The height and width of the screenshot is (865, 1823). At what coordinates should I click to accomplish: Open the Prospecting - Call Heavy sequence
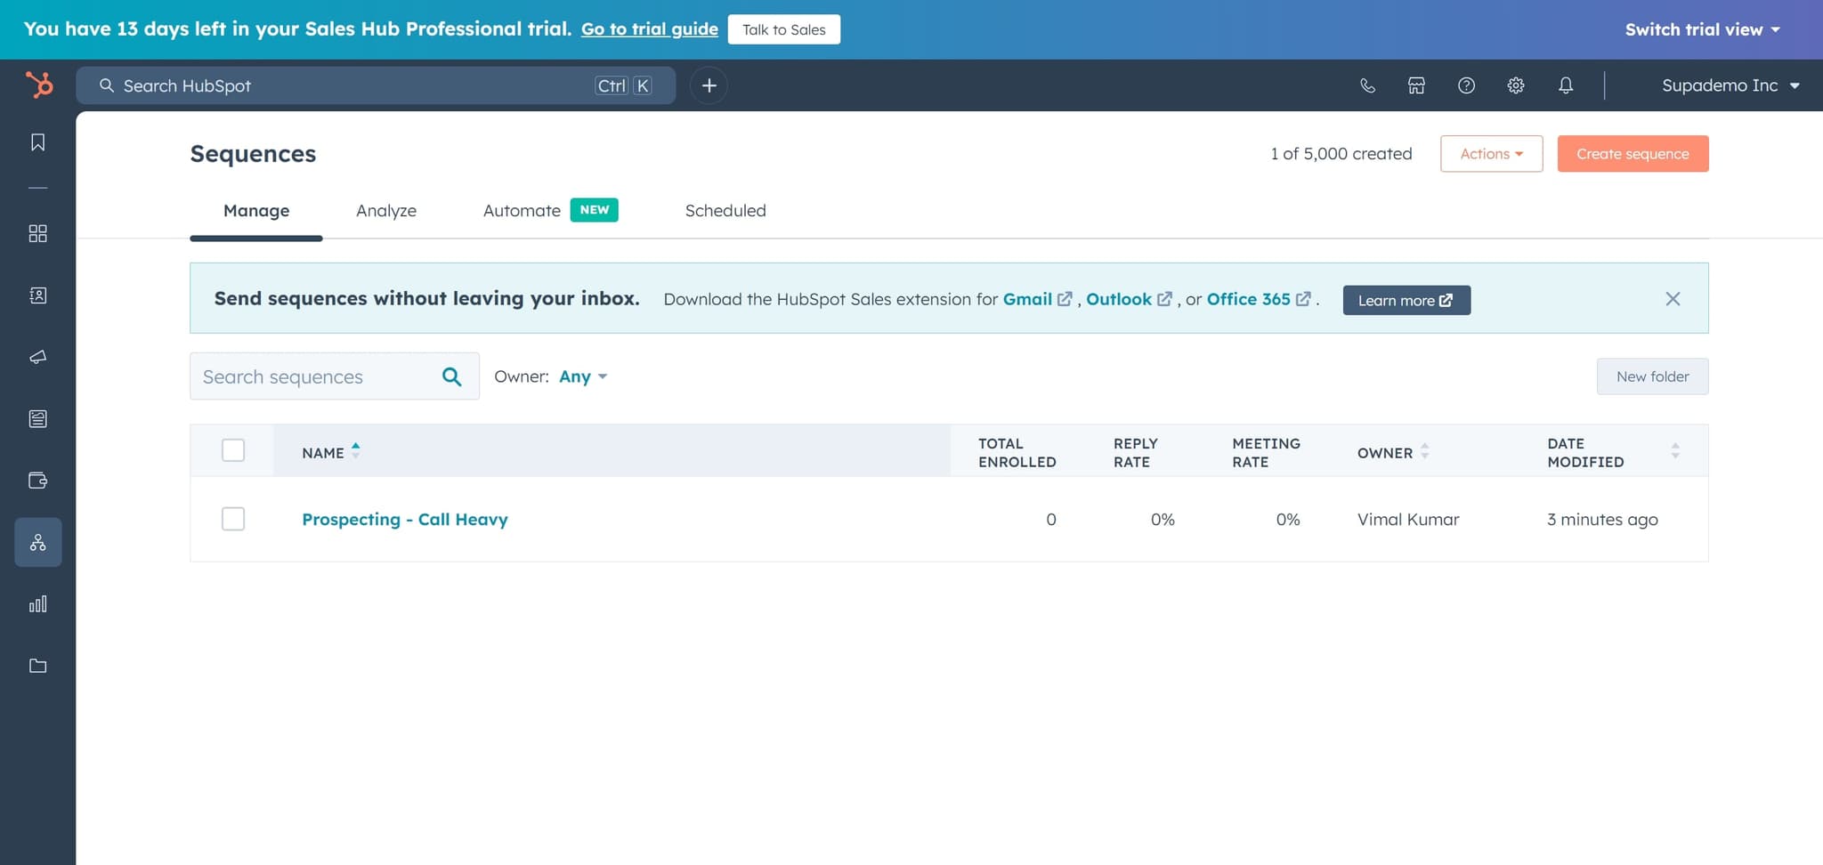(x=405, y=519)
